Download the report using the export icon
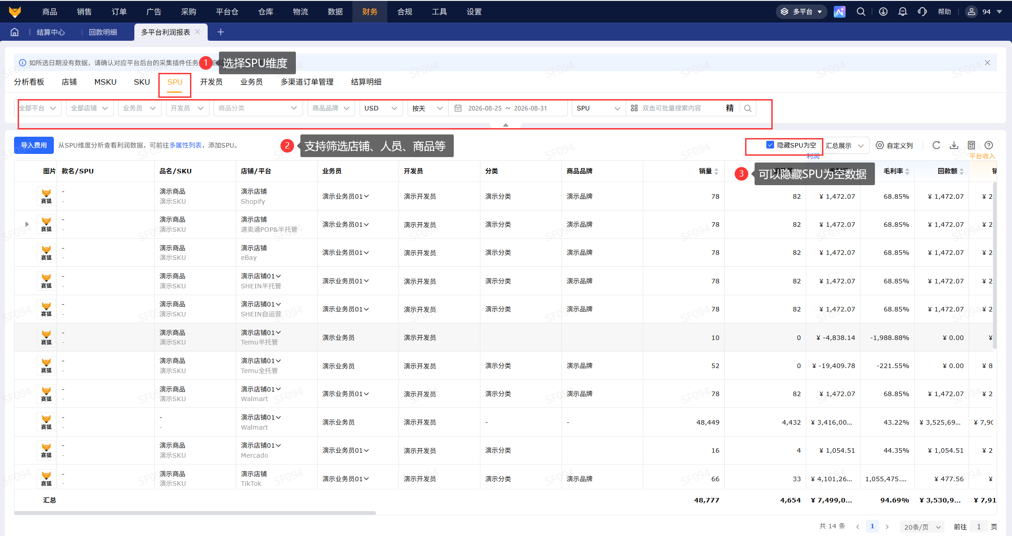Image resolution: width=1012 pixels, height=536 pixels. coord(954,145)
